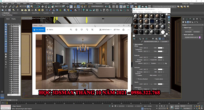Click the print icon in Photos window
The image size is (204, 110).
[x=123, y=30]
